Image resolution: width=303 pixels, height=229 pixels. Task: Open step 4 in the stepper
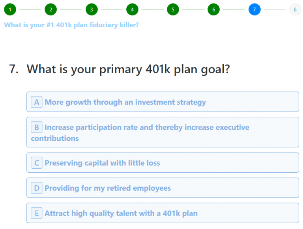132,9
